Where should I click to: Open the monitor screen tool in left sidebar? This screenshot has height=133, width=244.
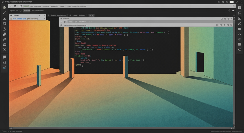click(x=4, y=24)
